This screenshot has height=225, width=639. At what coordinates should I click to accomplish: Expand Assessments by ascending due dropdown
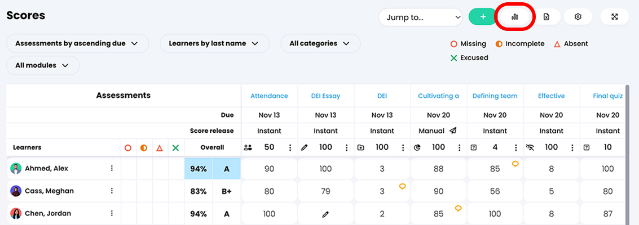(77, 43)
